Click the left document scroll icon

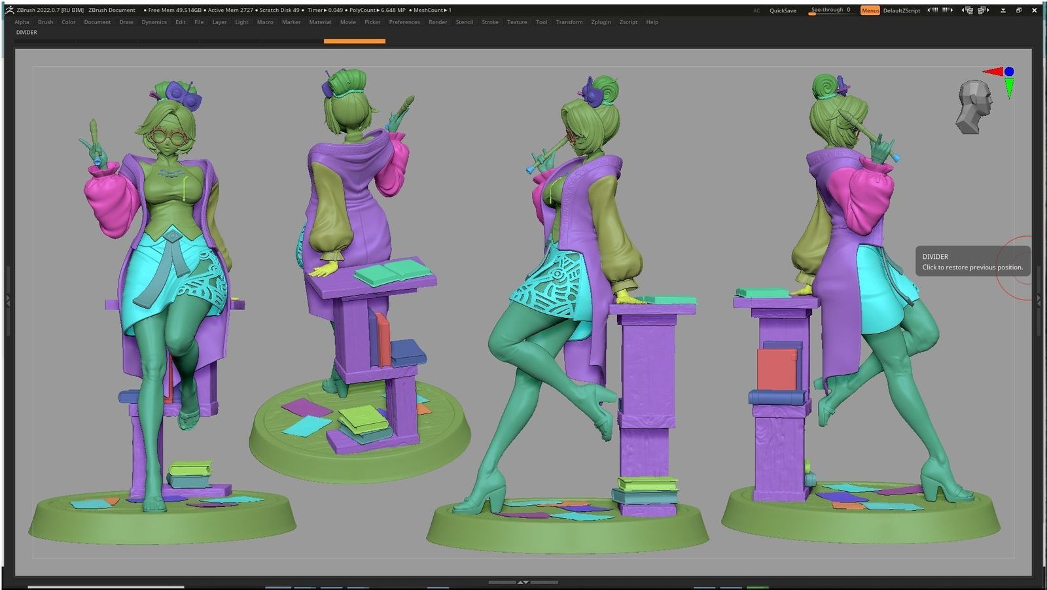pos(932,10)
